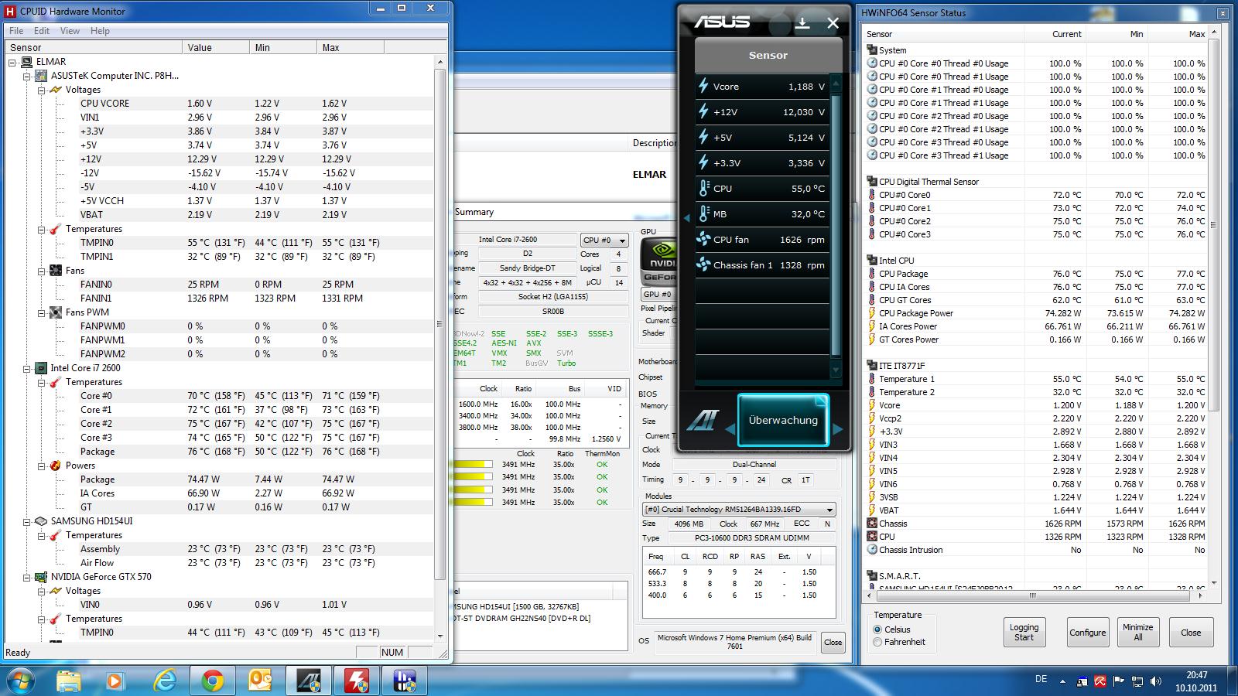Click the Fans PWM icon in the tree
Image resolution: width=1238 pixels, height=696 pixels.
pos(55,312)
